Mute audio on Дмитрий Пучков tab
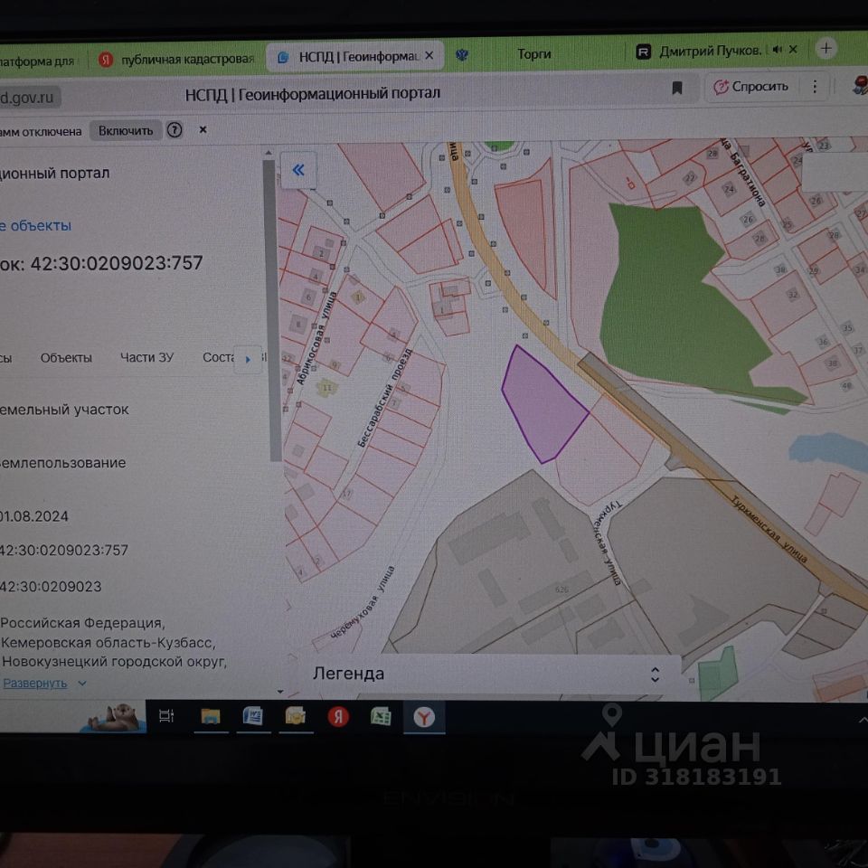Viewport: 868px width, 868px height. tap(778, 50)
